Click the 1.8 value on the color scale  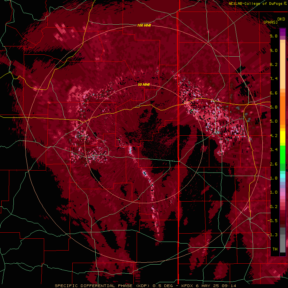[x=274, y=178]
